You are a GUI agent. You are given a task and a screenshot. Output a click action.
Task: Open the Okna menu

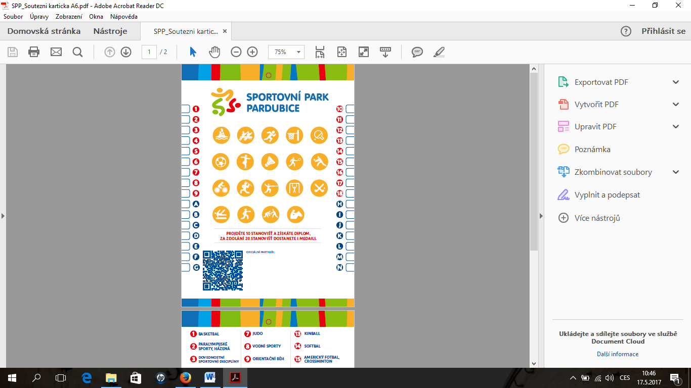[x=96, y=17]
